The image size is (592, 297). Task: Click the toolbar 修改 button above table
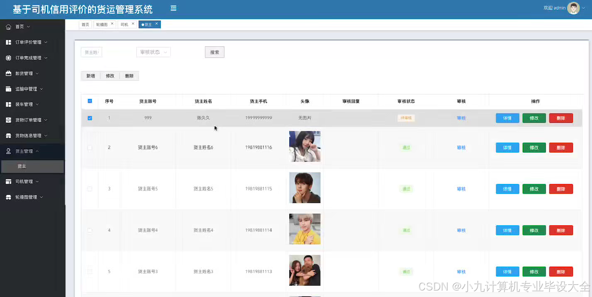(x=110, y=76)
